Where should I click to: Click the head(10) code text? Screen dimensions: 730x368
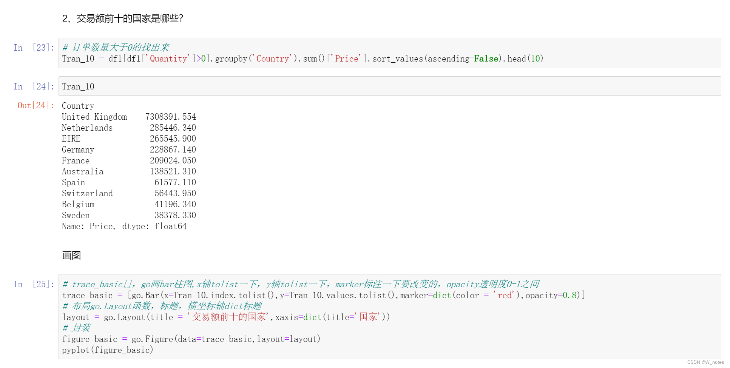pyautogui.click(x=525, y=59)
